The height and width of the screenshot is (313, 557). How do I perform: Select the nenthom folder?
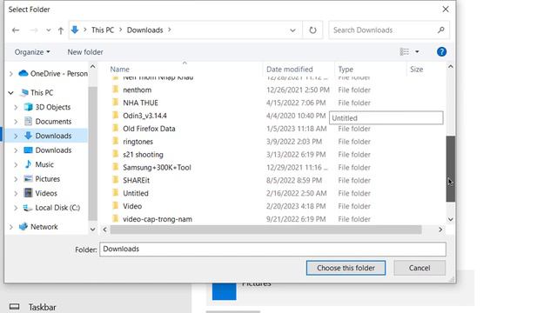[x=138, y=90]
